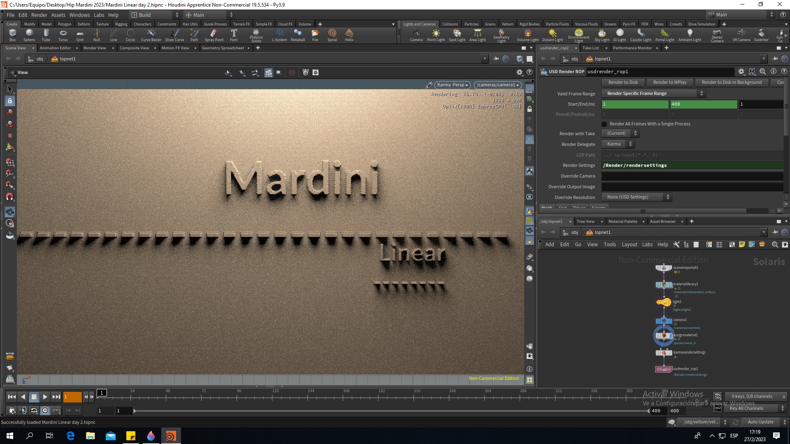Toggle real time playback on timeline
The height and width of the screenshot is (444, 790).
45,410
